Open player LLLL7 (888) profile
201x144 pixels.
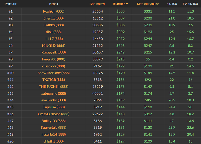pos(54,39)
